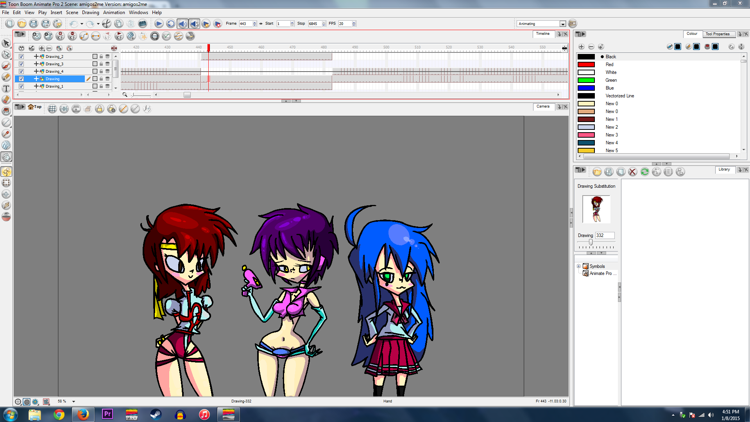Select the black arrow Select tool

click(x=6, y=43)
